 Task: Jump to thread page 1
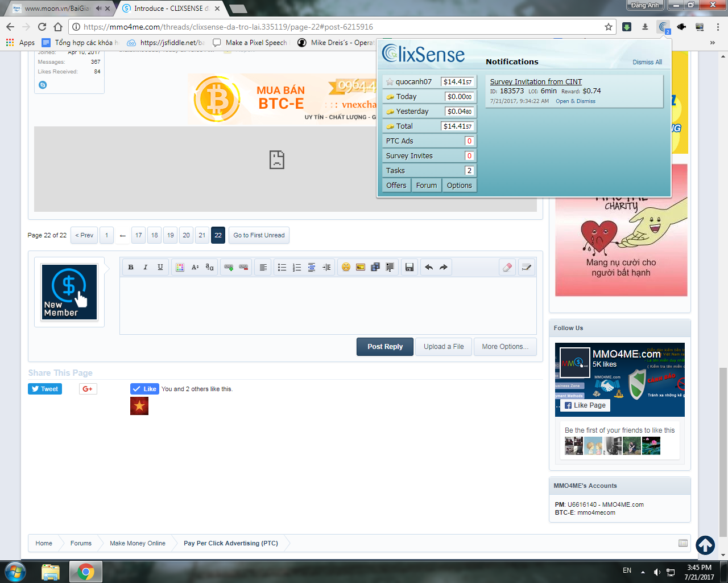pos(106,235)
